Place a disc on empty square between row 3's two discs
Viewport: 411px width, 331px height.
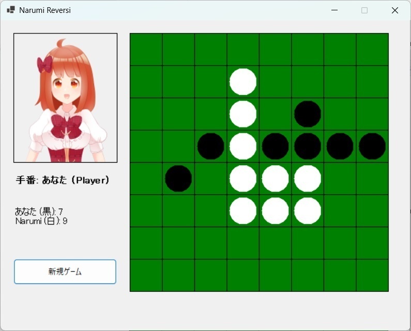[x=275, y=114]
